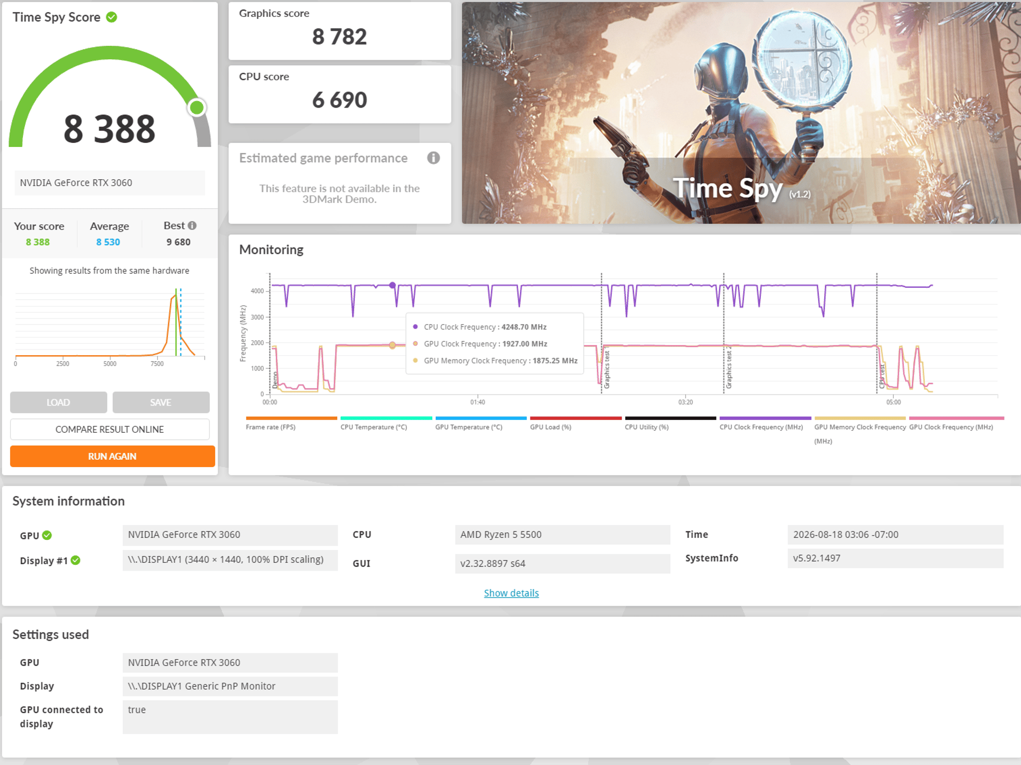
Task: Open the info icon for Estimated game performance
Action: 433,158
